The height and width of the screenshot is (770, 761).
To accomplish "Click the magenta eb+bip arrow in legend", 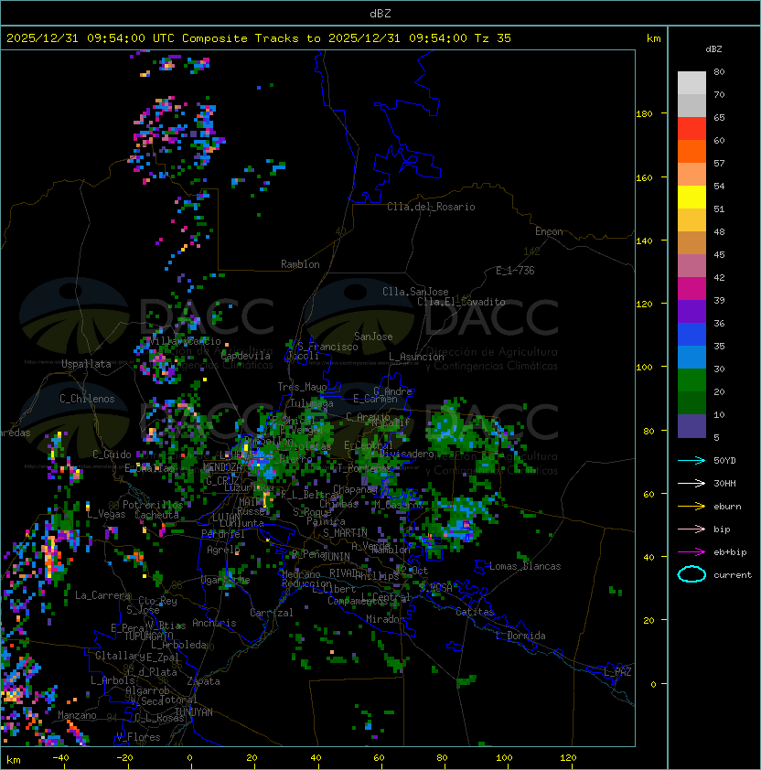I will [691, 552].
